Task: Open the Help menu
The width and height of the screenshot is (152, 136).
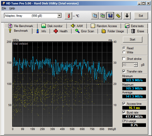Action: pyautogui.click(x=12, y=9)
